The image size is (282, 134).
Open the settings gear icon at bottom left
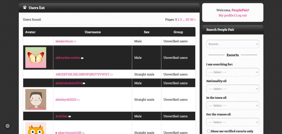(x=8, y=126)
